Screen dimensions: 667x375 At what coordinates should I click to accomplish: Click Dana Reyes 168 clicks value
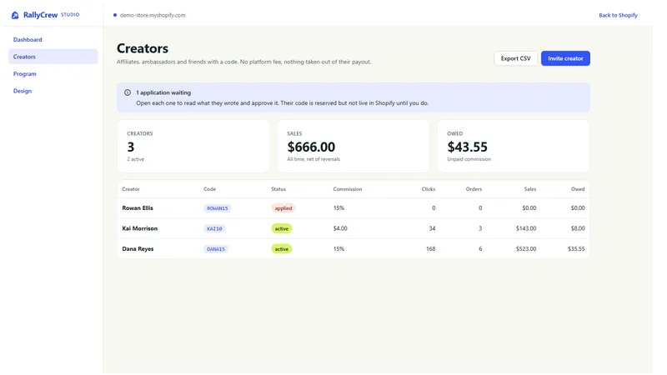pyautogui.click(x=430, y=249)
